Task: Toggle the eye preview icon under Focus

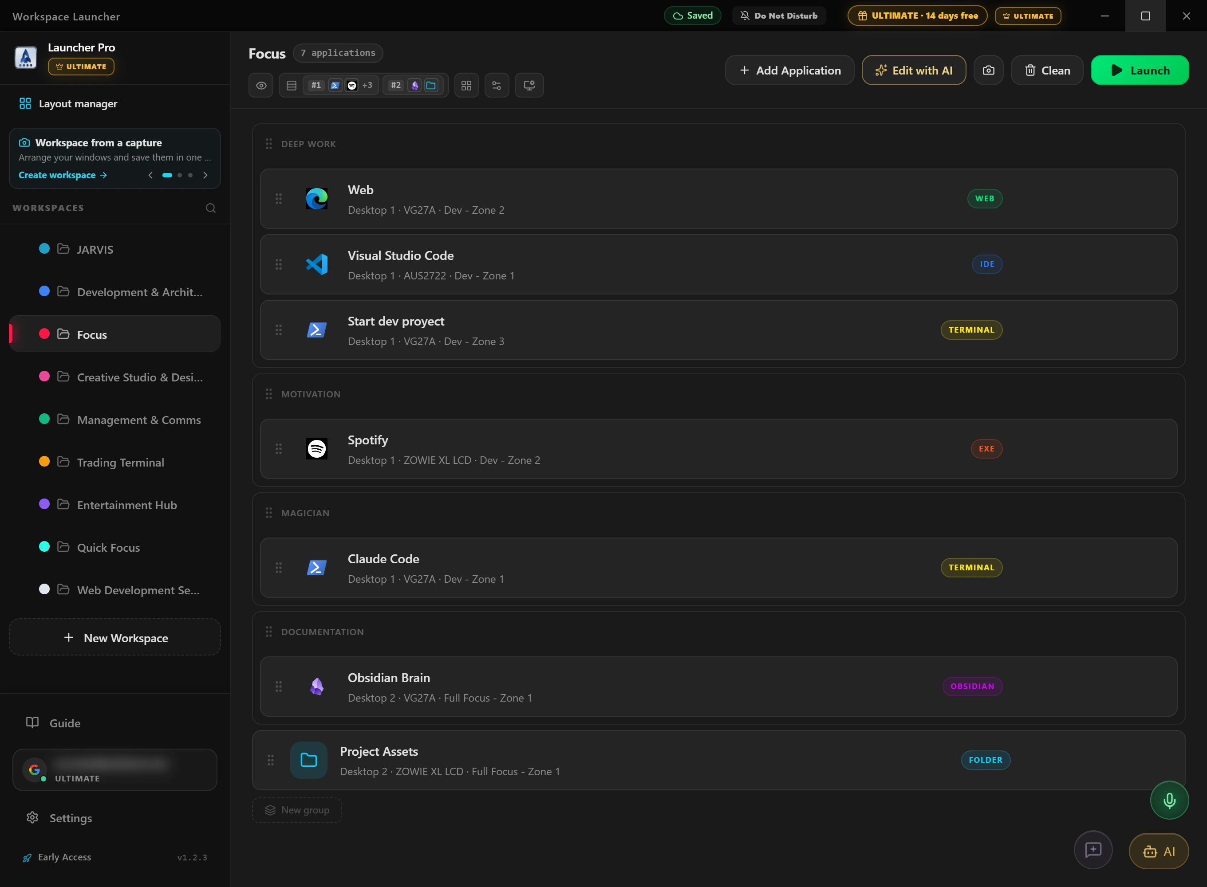Action: pyautogui.click(x=261, y=85)
